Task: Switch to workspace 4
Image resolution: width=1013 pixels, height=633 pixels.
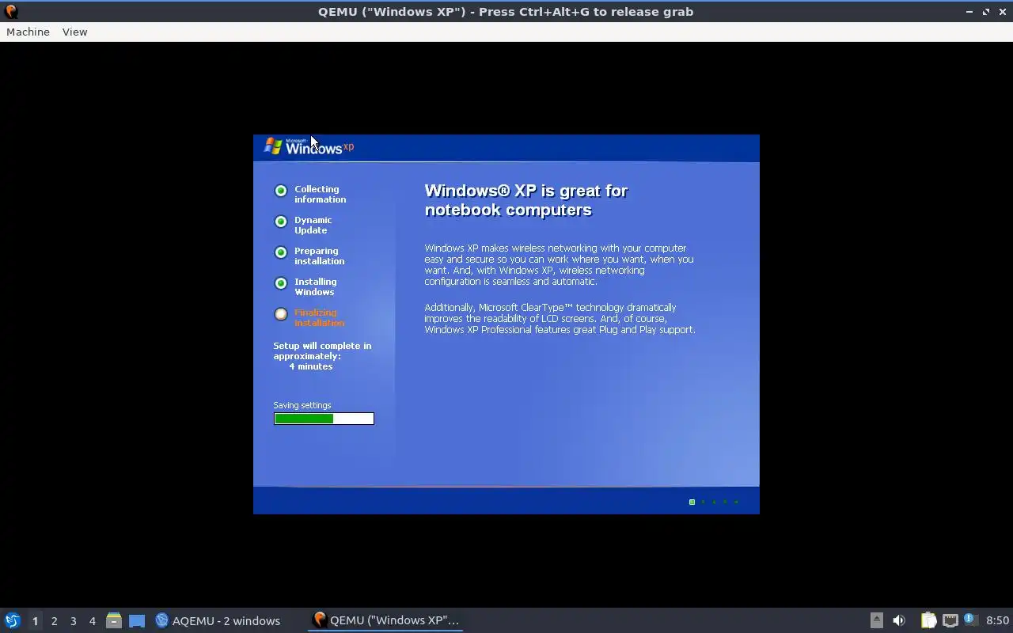Action: coord(92,621)
